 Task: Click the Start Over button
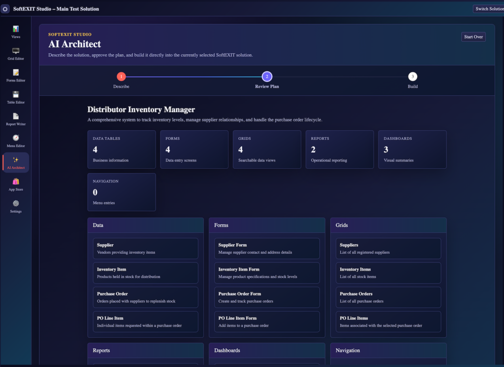[x=473, y=37]
